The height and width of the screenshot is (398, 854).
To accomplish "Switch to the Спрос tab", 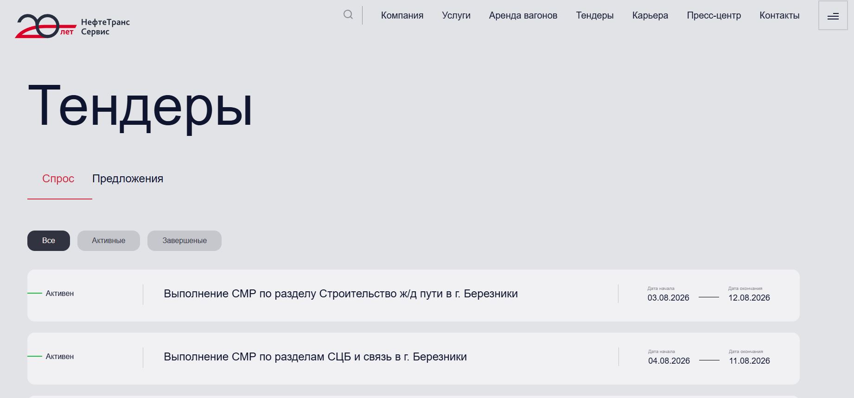I will coord(58,179).
